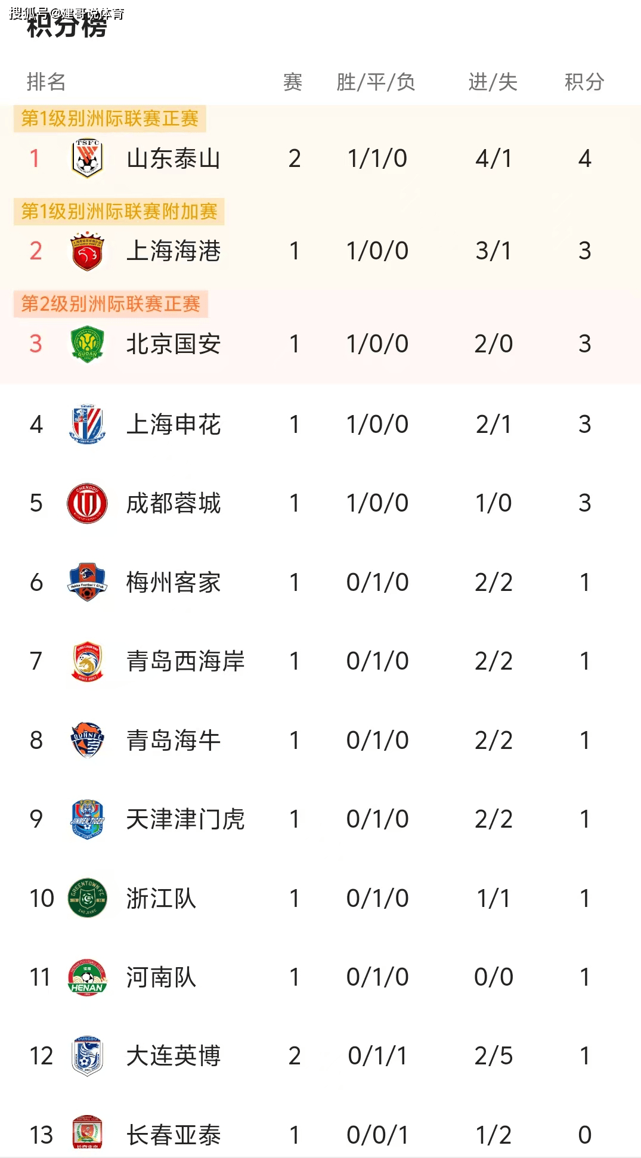Open team name 北京国安
The width and height of the screenshot is (641, 1158).
pyautogui.click(x=174, y=344)
